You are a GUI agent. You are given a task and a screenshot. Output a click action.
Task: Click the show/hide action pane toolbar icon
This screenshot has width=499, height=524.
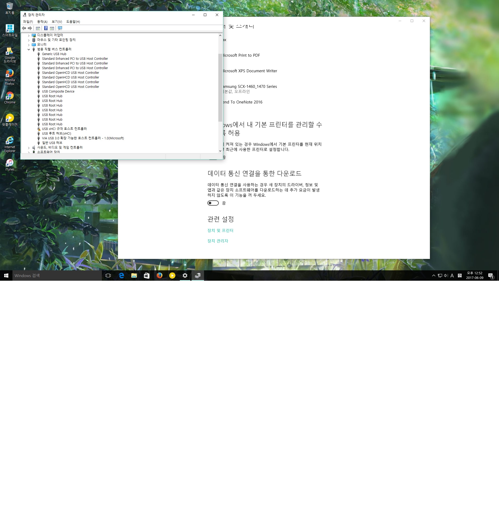(x=52, y=28)
